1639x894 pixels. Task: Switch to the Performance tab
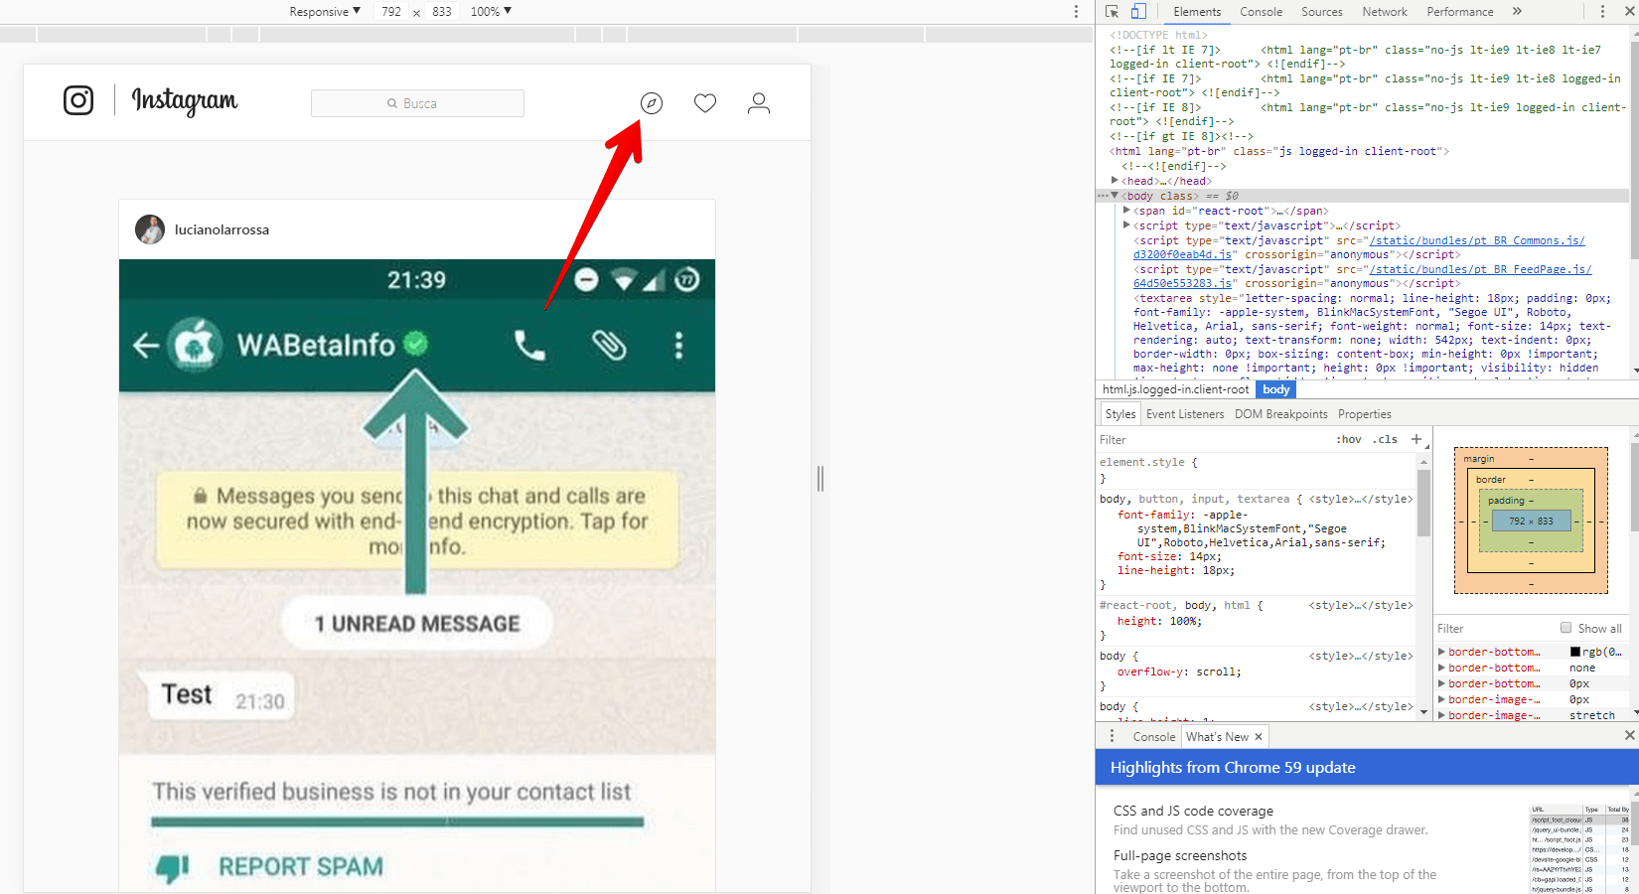1459,12
